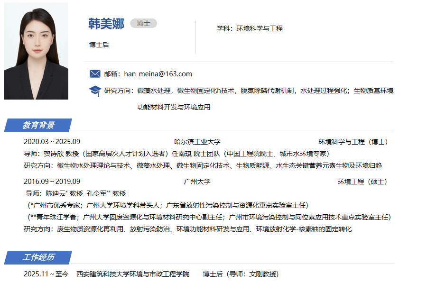This screenshot has width=427, height=283.
Task: Click 广州大学 school name
Action: pyautogui.click(x=197, y=182)
